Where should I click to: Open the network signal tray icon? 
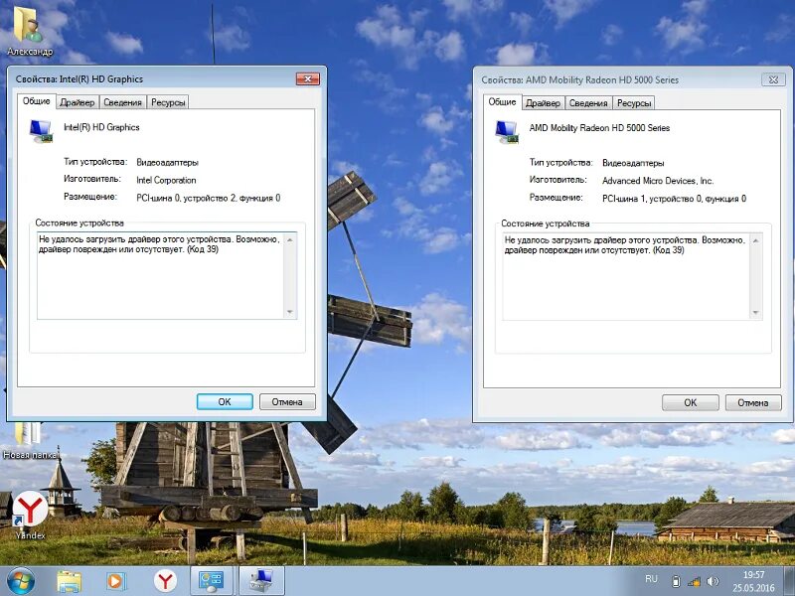pyautogui.click(x=694, y=581)
